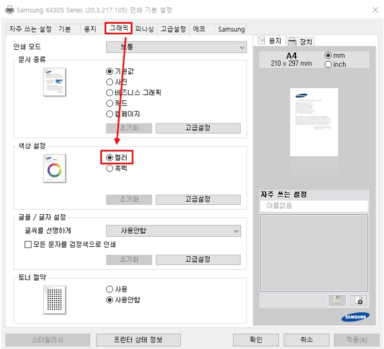The image size is (384, 349).
Task: Show the 장치 preview tab
Action: tap(300, 42)
